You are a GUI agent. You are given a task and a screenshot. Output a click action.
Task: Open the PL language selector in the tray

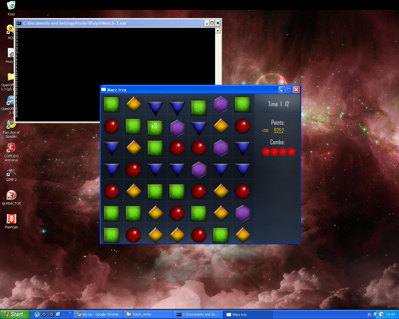(x=369, y=315)
